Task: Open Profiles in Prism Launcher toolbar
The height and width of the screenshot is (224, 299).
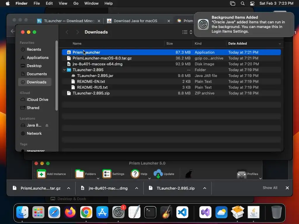Action: coord(248,174)
